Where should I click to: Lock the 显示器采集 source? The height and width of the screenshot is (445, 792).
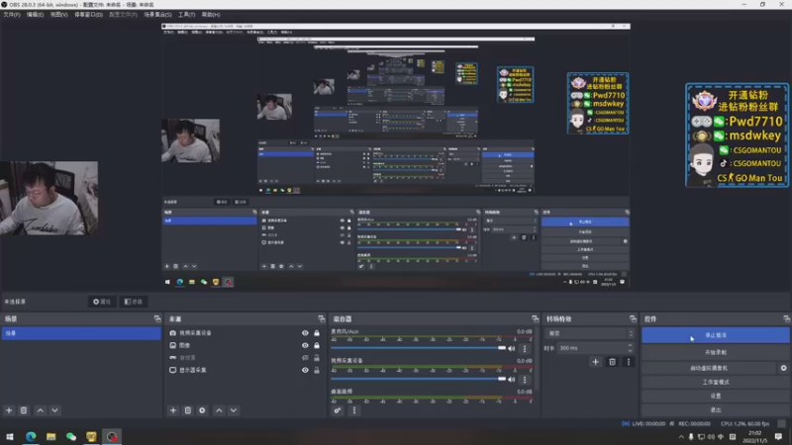pos(317,370)
